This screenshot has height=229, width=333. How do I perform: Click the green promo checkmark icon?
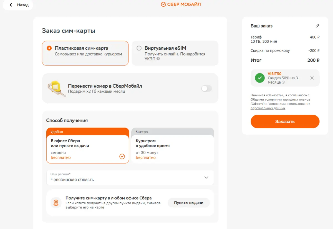tap(260, 78)
